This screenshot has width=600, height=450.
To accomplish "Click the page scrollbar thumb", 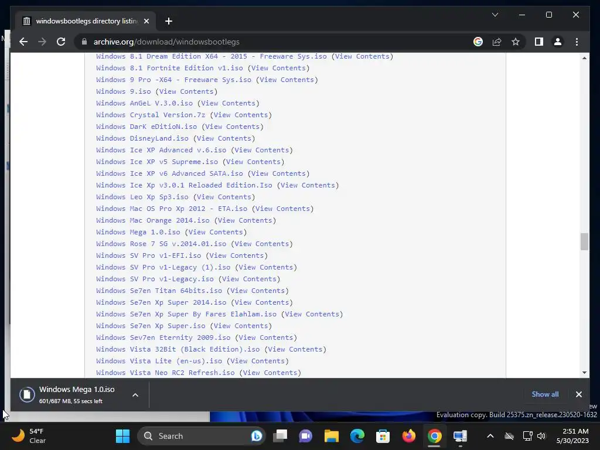I will (x=584, y=241).
